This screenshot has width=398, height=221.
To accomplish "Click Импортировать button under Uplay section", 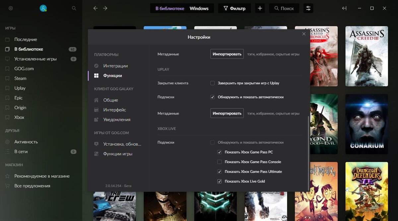I will point(227,113).
